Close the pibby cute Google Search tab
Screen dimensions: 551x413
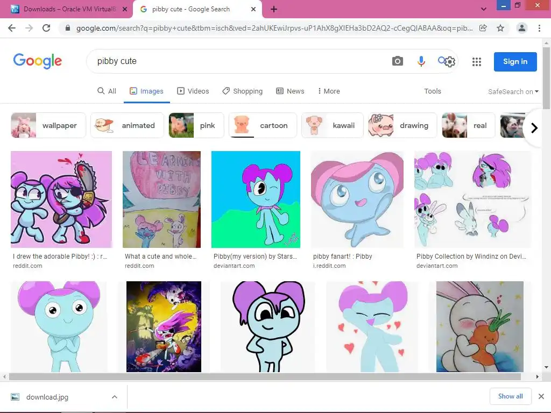(253, 10)
